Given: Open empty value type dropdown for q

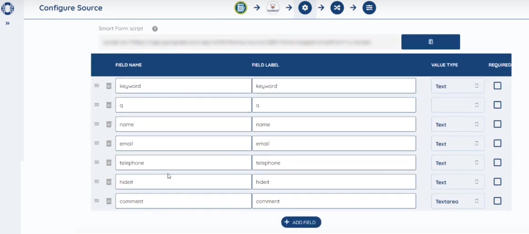Looking at the screenshot, I should pos(458,105).
